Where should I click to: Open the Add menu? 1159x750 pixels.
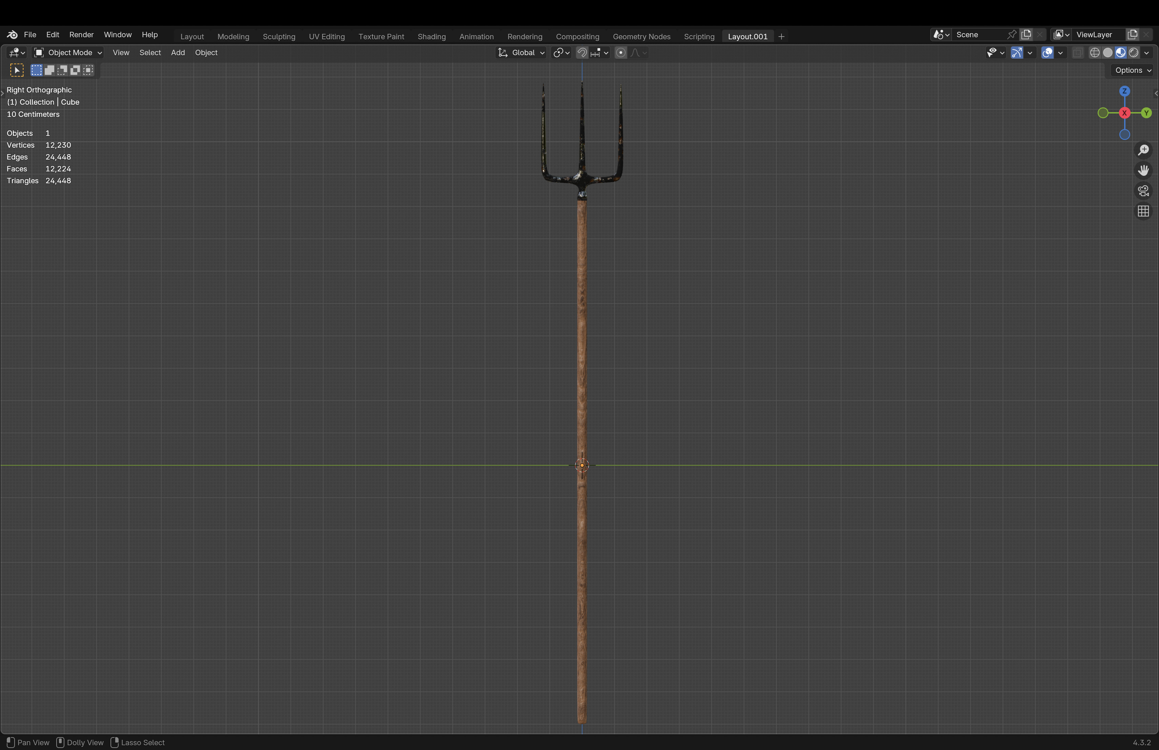(x=178, y=53)
